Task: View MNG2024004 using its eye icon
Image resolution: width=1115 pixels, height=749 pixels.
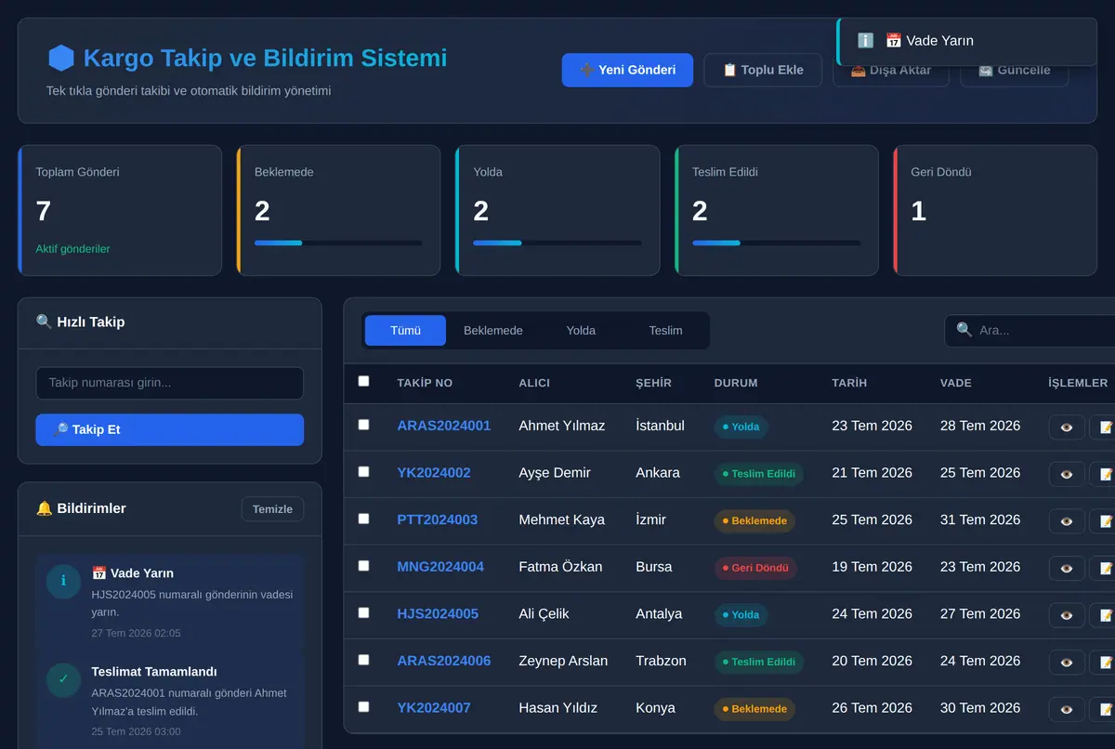Action: pos(1066,568)
